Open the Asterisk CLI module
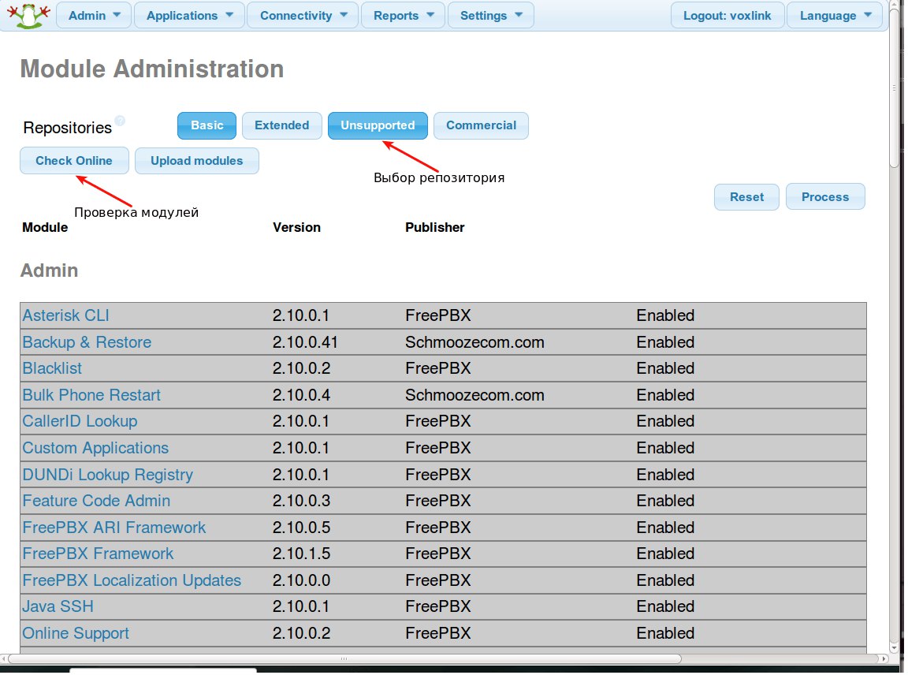This screenshot has width=908, height=675. pos(65,315)
